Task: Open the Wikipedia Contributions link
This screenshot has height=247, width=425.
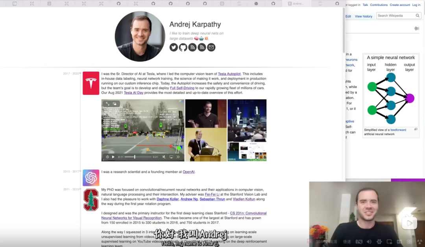Action: (379, 5)
